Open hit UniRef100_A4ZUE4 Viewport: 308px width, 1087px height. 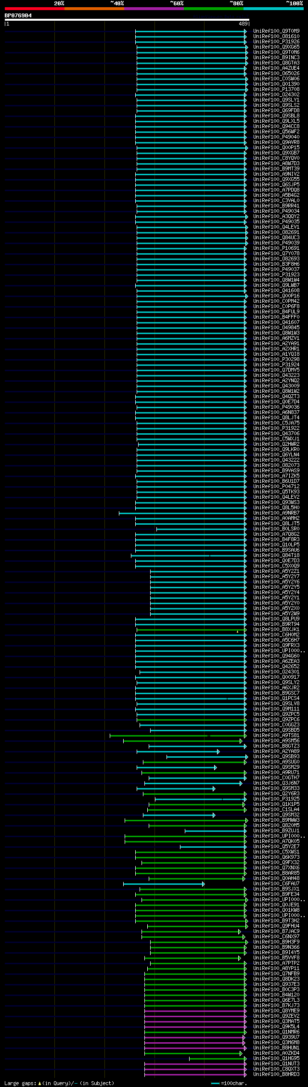(276, 68)
